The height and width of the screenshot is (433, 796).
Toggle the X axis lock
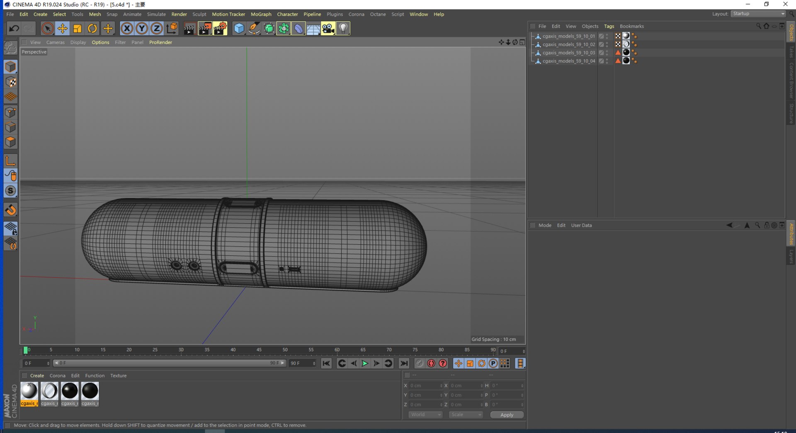(x=127, y=29)
